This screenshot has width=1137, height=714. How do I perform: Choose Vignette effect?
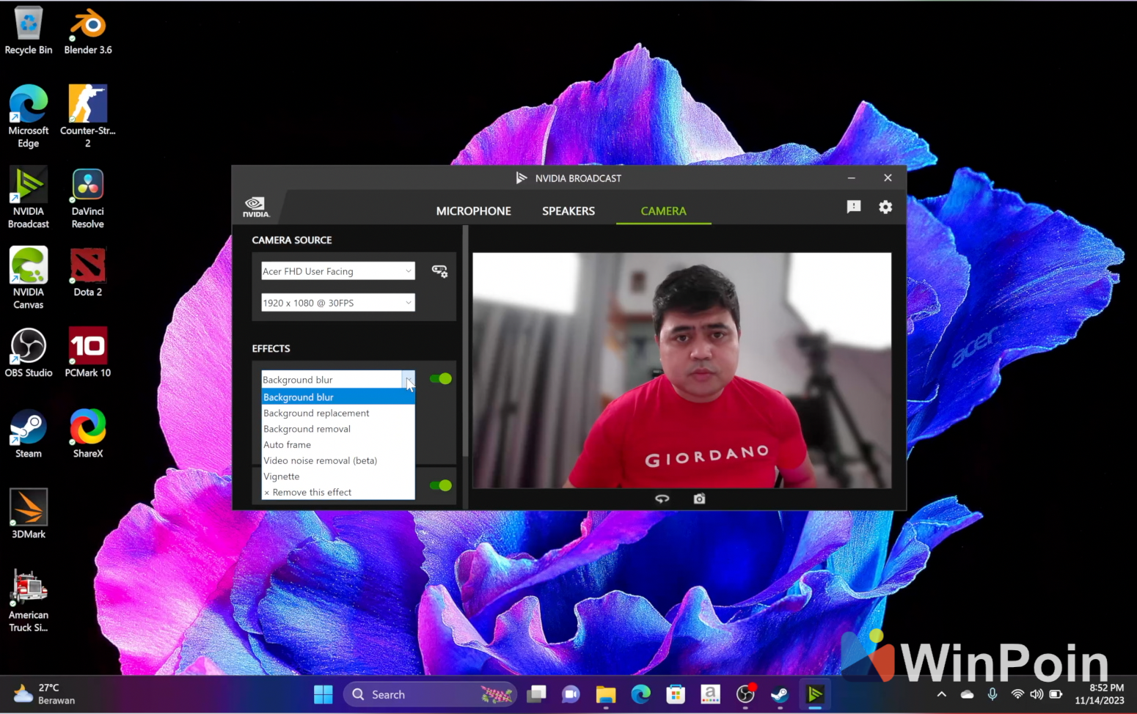pos(338,476)
